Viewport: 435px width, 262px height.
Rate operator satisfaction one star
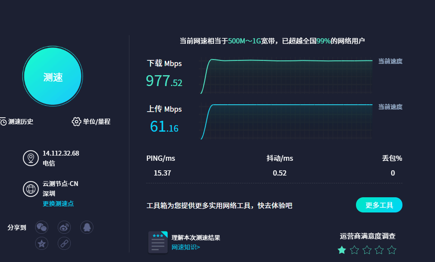click(342, 250)
